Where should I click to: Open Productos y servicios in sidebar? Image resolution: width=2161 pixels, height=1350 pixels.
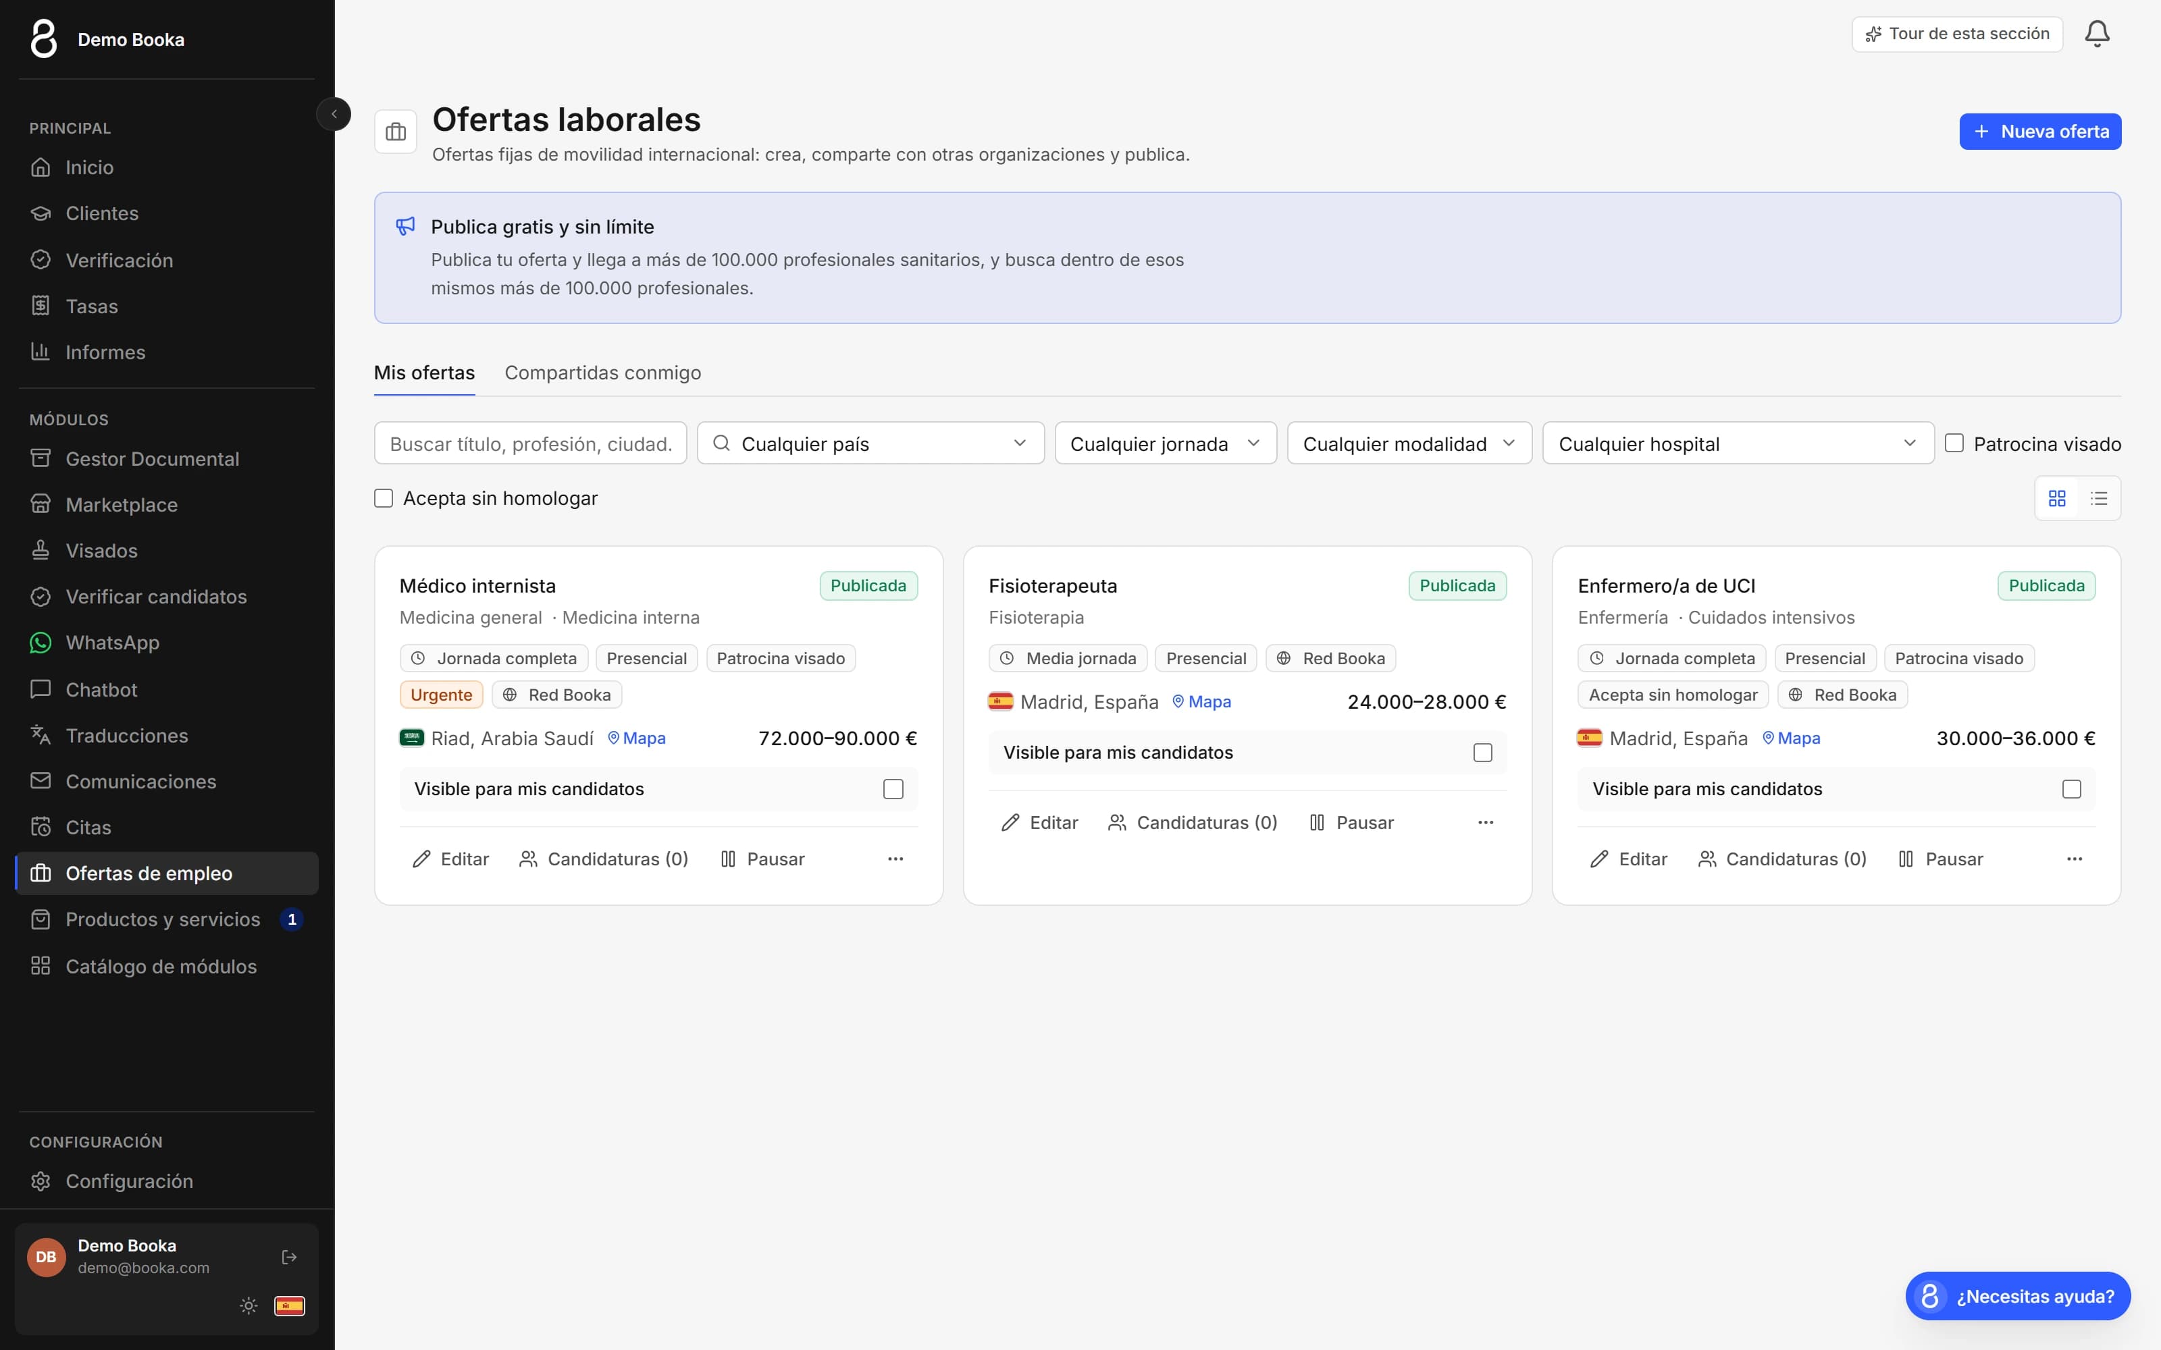[x=167, y=919]
